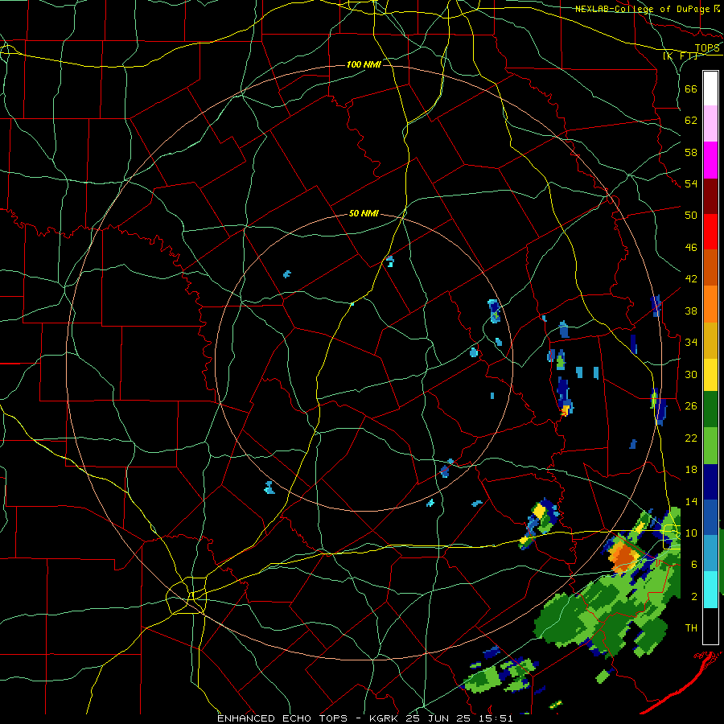Pick the navy blue legend swatch

click(x=710, y=482)
